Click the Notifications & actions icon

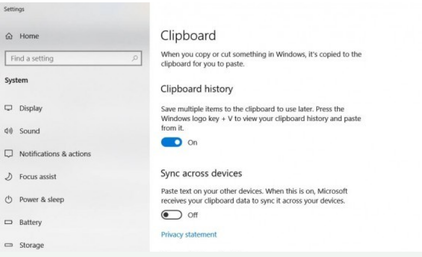click(8, 154)
